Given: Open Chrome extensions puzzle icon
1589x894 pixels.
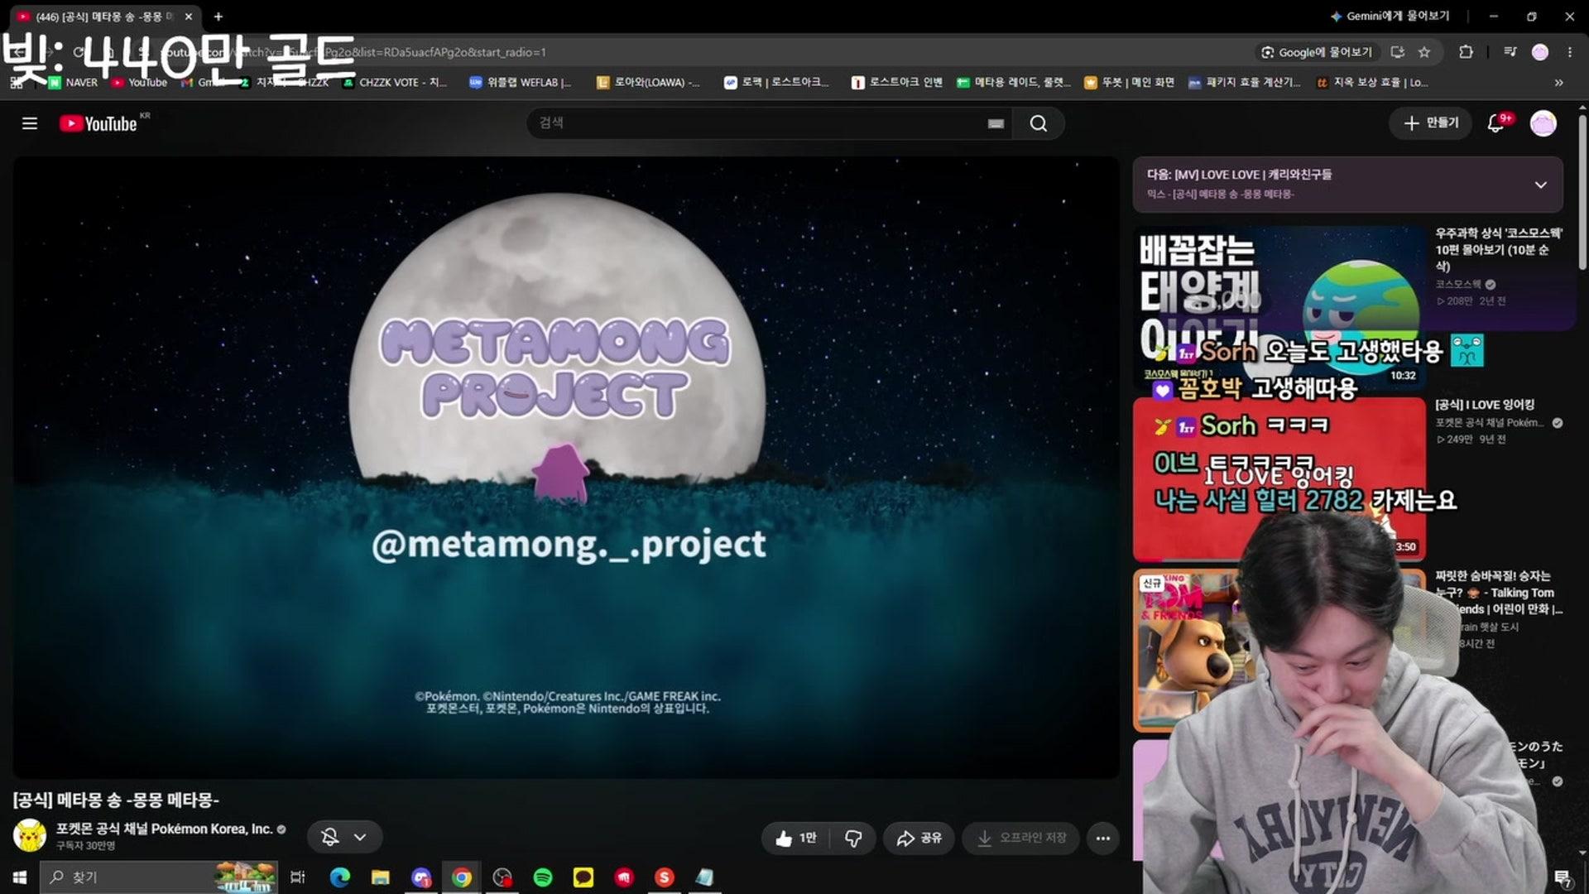Looking at the screenshot, I should [x=1466, y=52].
